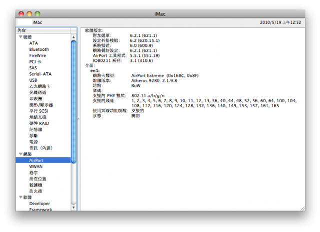
Task: Click the iMac label under the title bar
Action: [37, 22]
